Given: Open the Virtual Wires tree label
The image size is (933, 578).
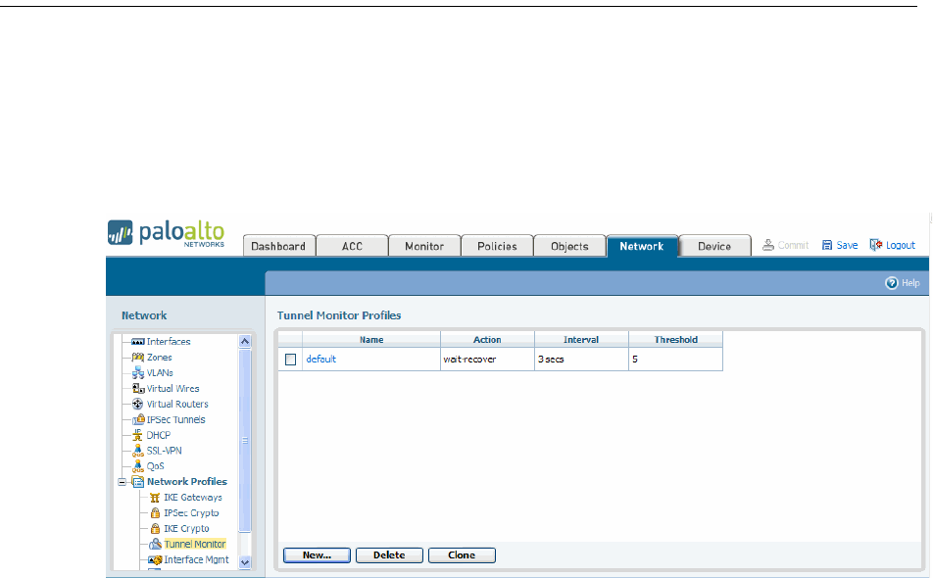Looking at the screenshot, I should pos(173,388).
